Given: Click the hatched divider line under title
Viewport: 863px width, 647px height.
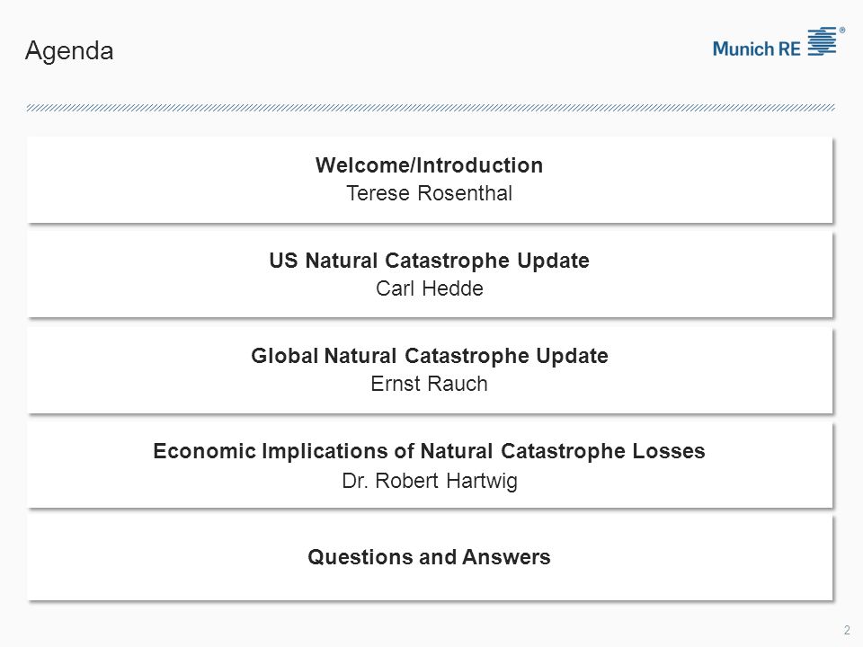Looking at the screenshot, I should coord(431,108).
